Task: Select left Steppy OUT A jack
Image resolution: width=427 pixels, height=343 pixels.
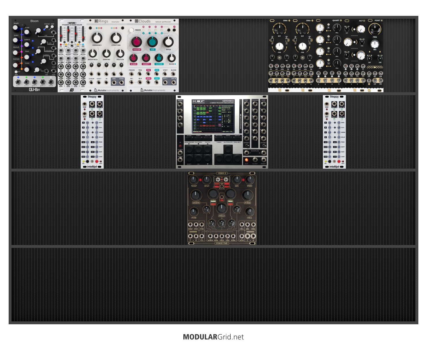Action: [x=92, y=104]
